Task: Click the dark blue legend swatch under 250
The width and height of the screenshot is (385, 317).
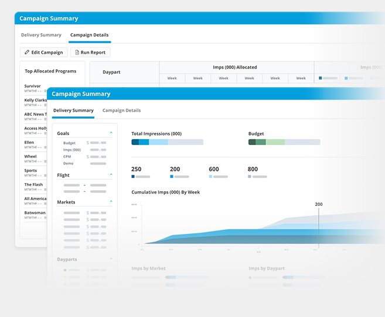Action: [133, 177]
